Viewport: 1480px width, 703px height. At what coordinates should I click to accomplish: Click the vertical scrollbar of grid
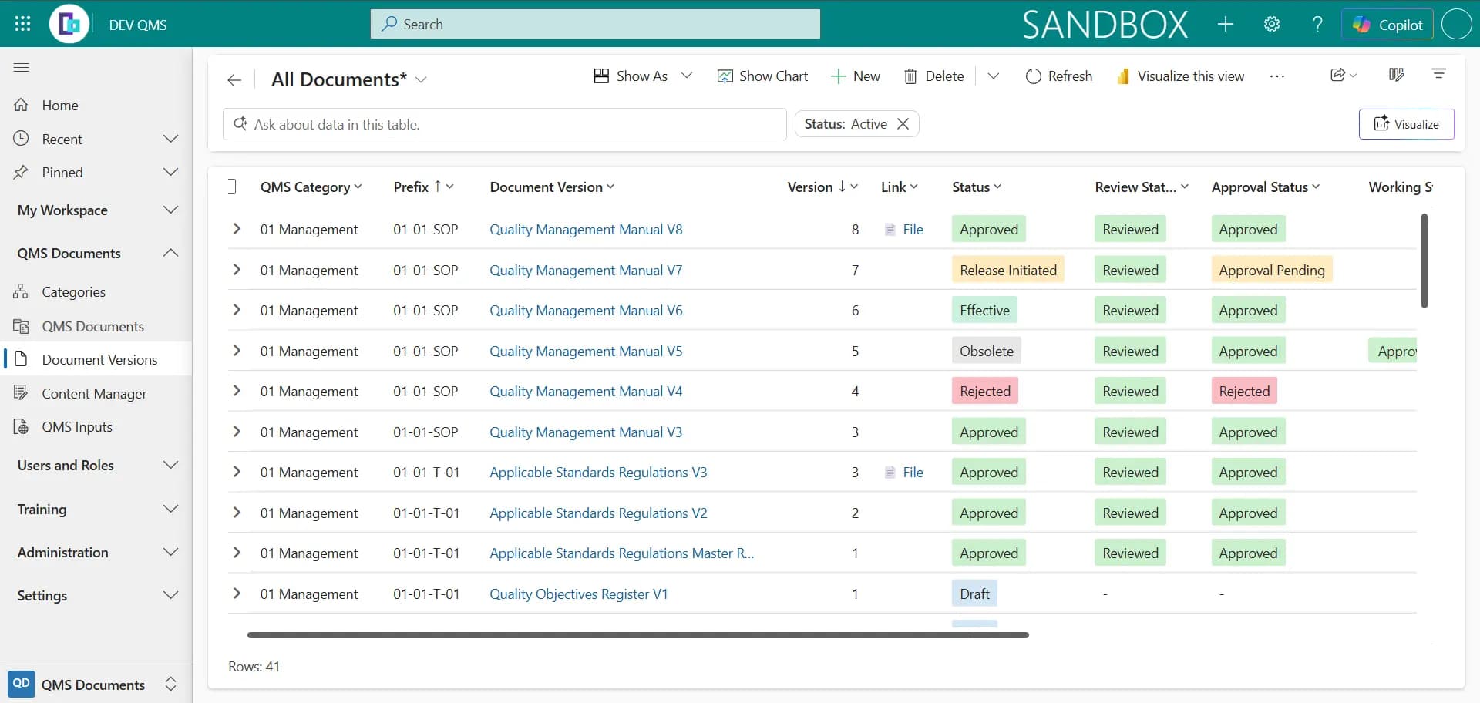coord(1424,261)
